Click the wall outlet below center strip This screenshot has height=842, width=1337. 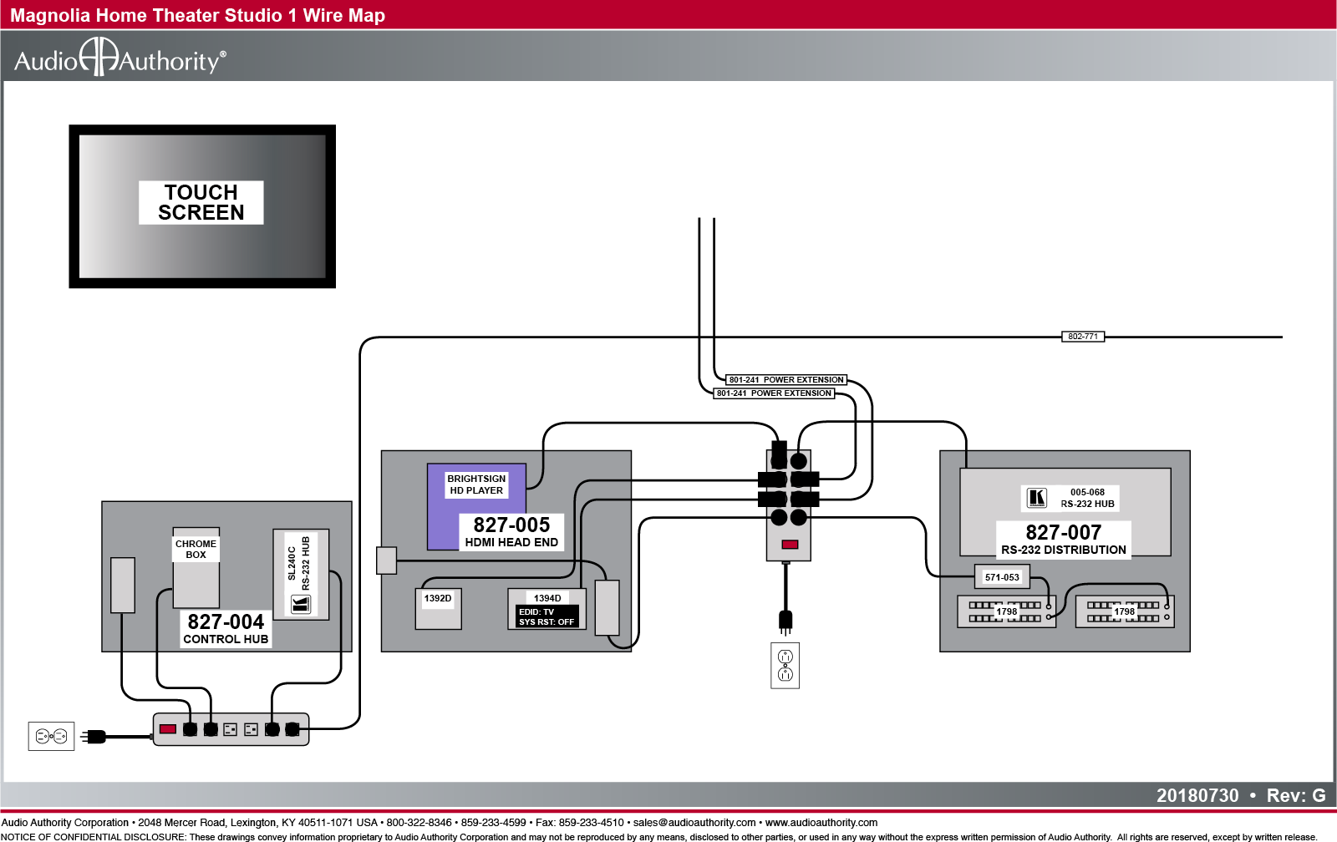(785, 666)
